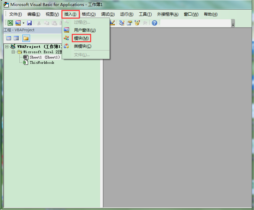Screen dimensions: 254x210
Task: Select ThisWorkbook in project tree
Action: tap(42, 62)
